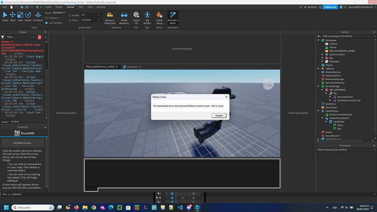
Task: Open the Mode Geometric dropdown
Action: coord(59,13)
